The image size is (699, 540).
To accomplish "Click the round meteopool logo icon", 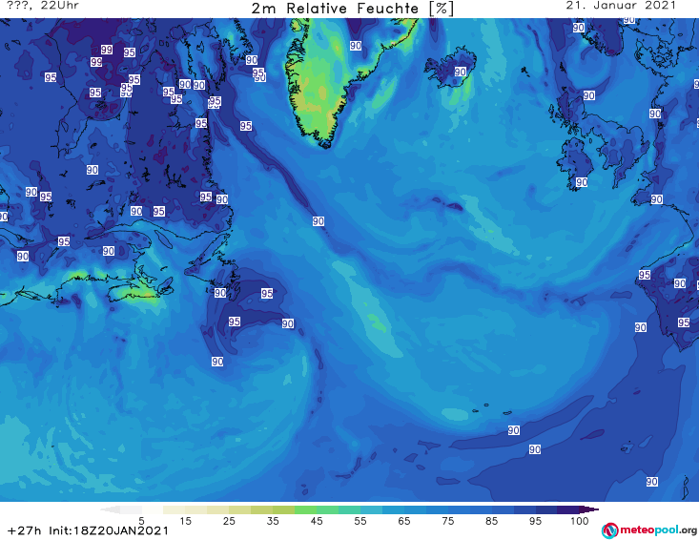I will click(609, 530).
